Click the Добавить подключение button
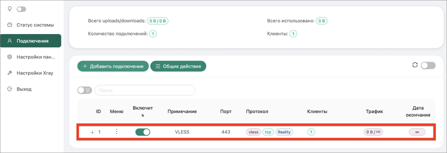The width and height of the screenshot is (447, 153). [113, 66]
